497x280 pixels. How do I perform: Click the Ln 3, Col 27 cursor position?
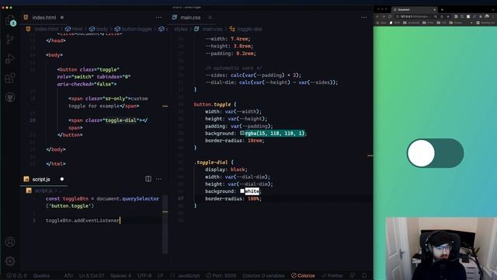tap(92, 275)
